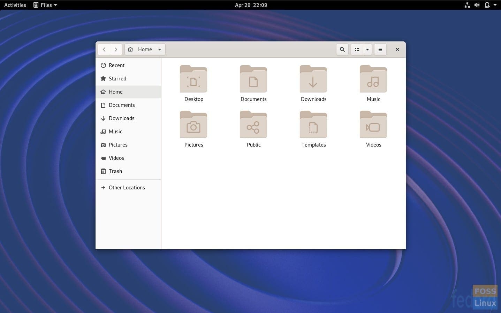This screenshot has width=501, height=313.
Task: Open Trash in the sidebar
Action: coord(128,171)
